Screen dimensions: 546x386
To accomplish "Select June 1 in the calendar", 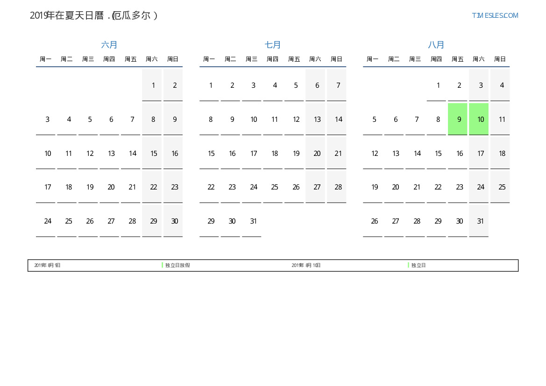I will click(152, 85).
